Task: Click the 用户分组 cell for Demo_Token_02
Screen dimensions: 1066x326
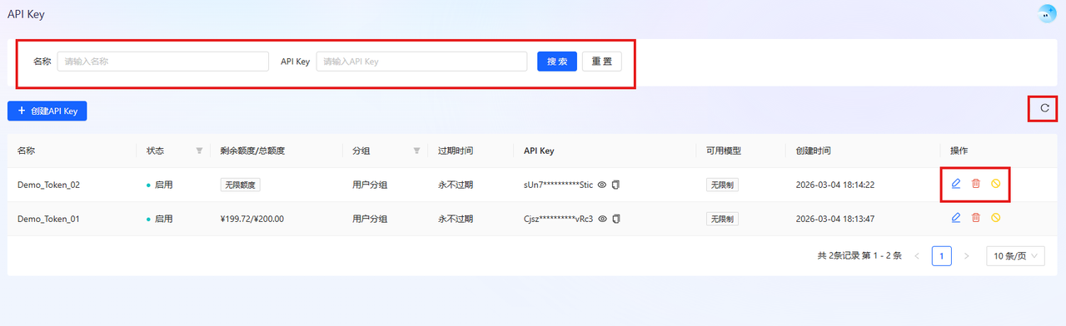Action: (370, 185)
